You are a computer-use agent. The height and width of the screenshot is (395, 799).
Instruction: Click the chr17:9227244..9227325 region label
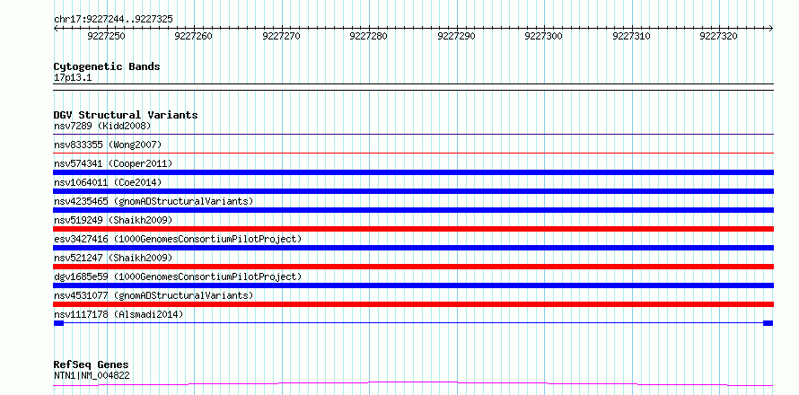113,19
